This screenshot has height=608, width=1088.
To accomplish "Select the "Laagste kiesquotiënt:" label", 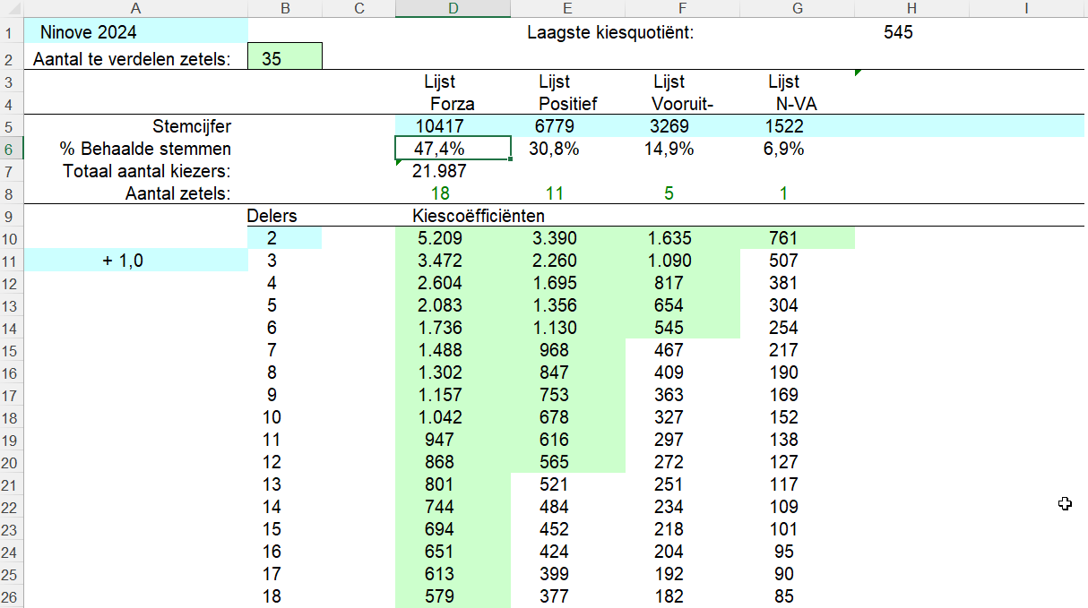I will coord(611,33).
